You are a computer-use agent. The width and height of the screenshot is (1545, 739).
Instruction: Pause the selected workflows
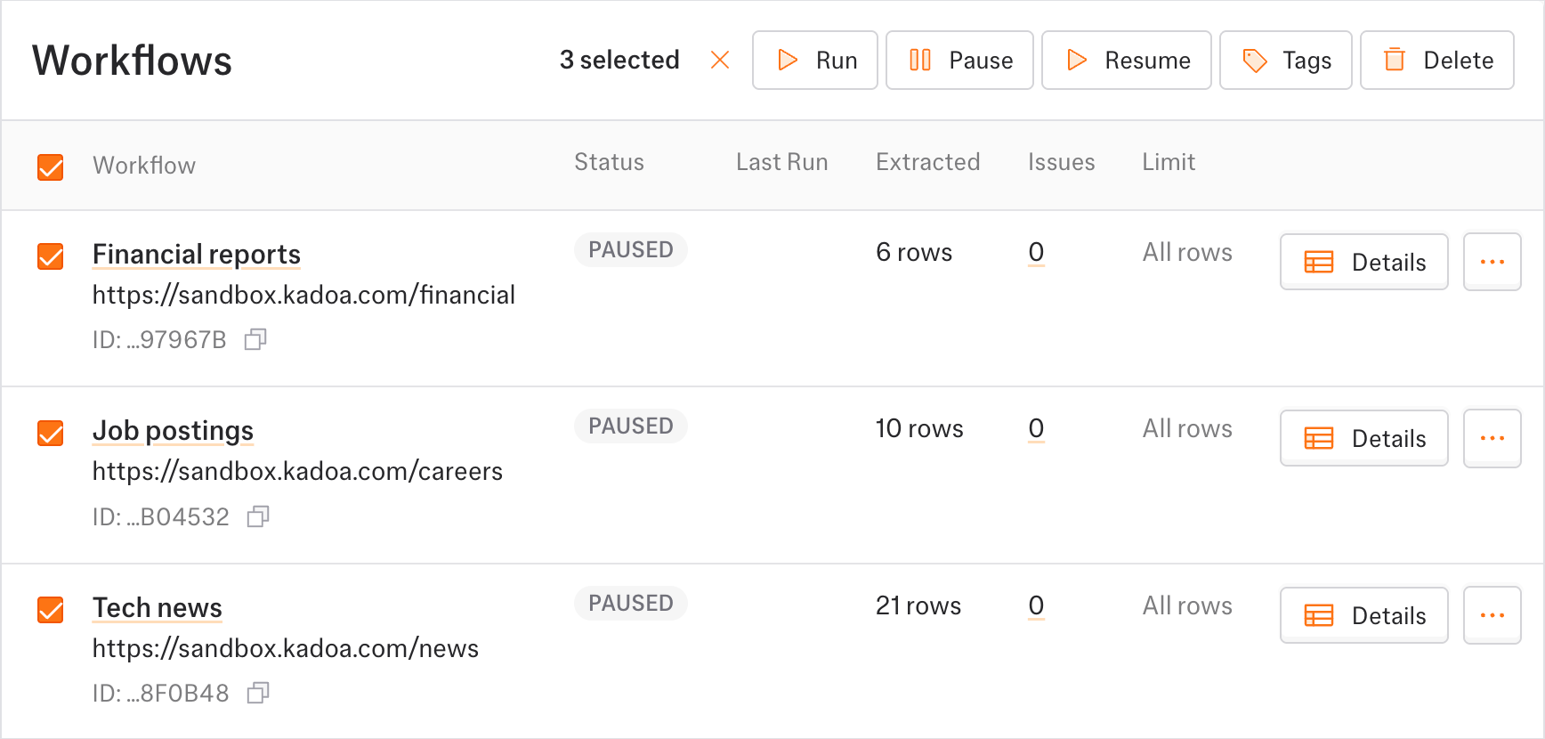[x=959, y=61]
